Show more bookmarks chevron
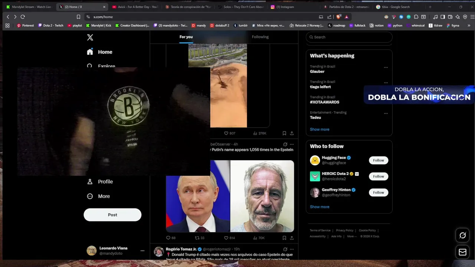 [469, 26]
